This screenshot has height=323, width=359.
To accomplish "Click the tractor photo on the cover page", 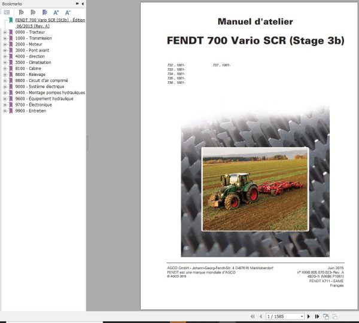I will [255, 189].
